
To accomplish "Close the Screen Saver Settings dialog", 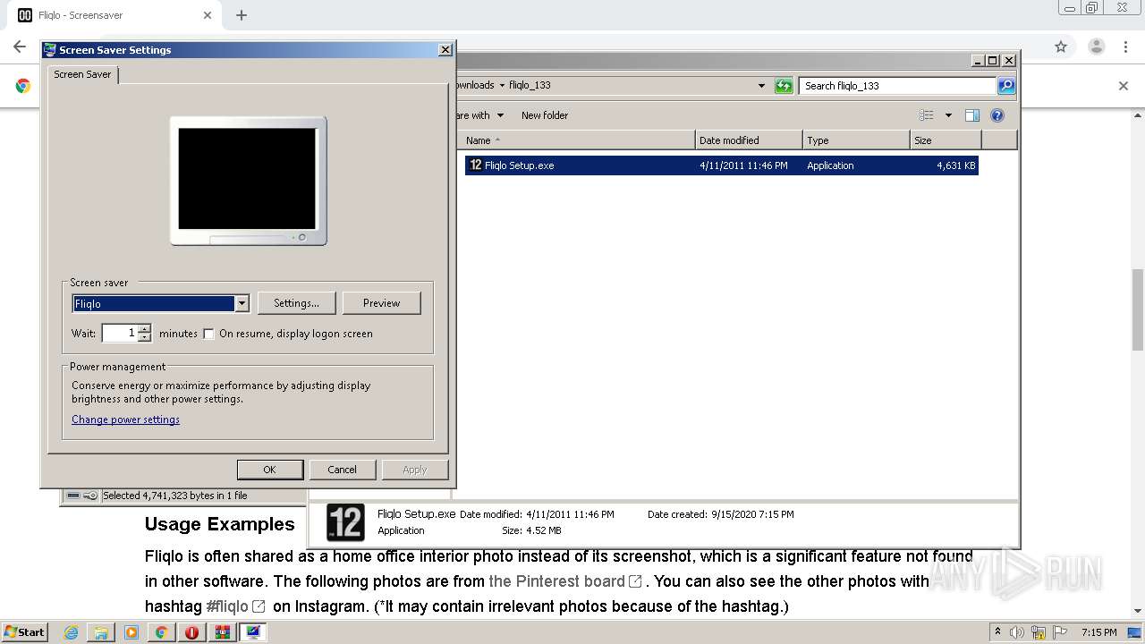I will (445, 50).
